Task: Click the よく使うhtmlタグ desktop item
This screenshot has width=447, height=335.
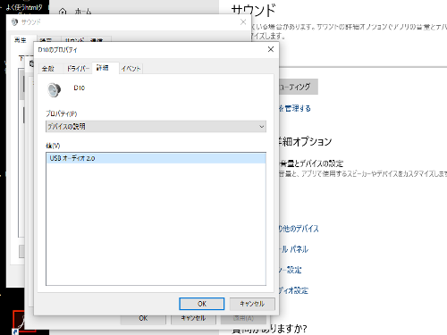Action: point(24,7)
